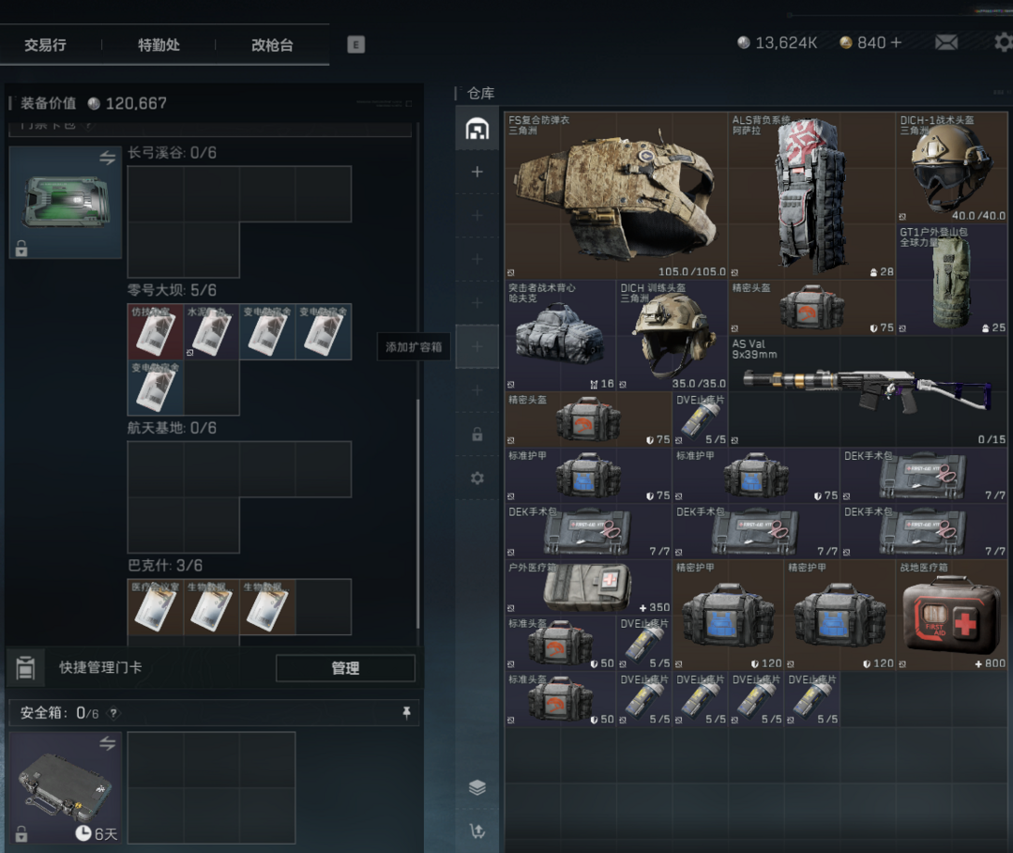
Task: Click the warehouse sidebar gear icon
Action: coord(476,478)
